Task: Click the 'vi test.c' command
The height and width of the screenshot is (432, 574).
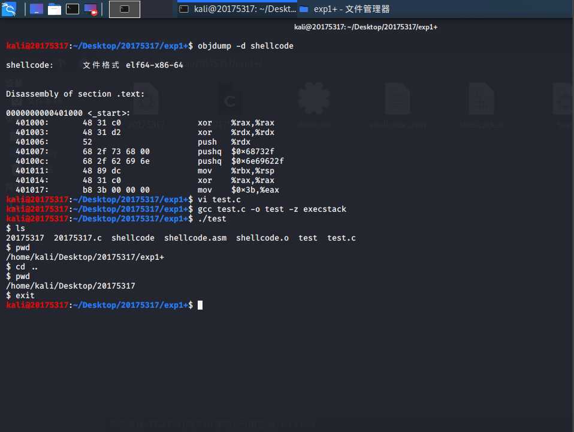Action: coord(219,199)
